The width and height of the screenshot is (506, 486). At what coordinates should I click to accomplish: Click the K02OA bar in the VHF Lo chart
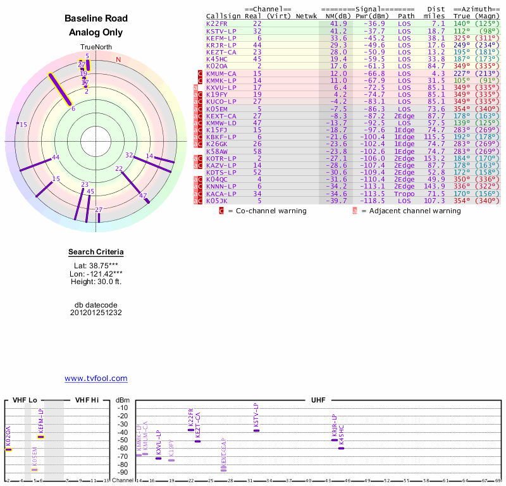pos(8,449)
